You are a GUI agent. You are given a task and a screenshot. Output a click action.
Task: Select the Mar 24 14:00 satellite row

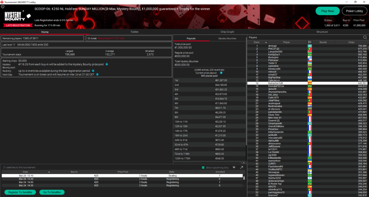pos(122,182)
